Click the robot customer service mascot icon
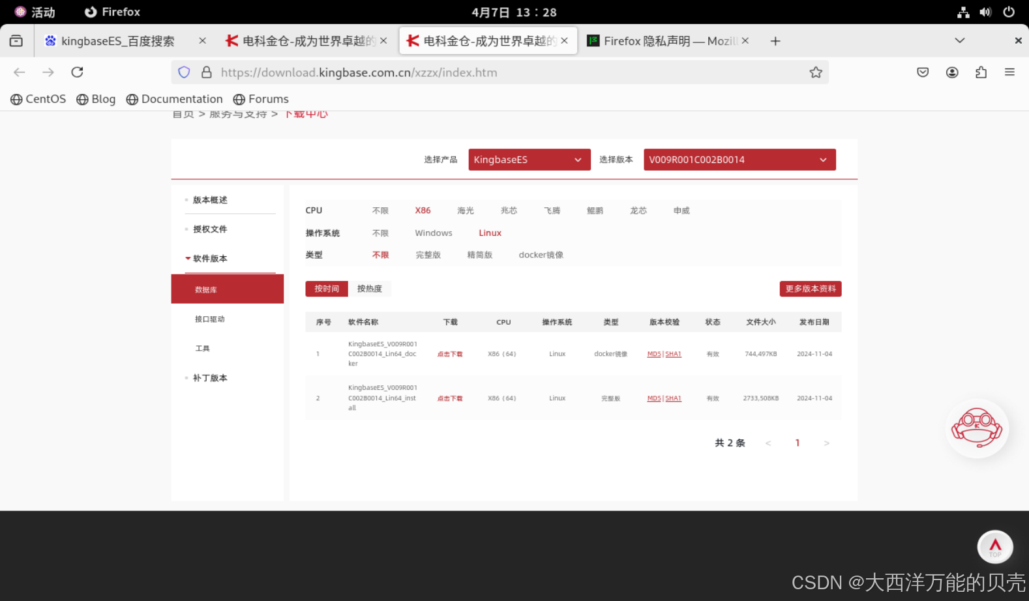 977,428
